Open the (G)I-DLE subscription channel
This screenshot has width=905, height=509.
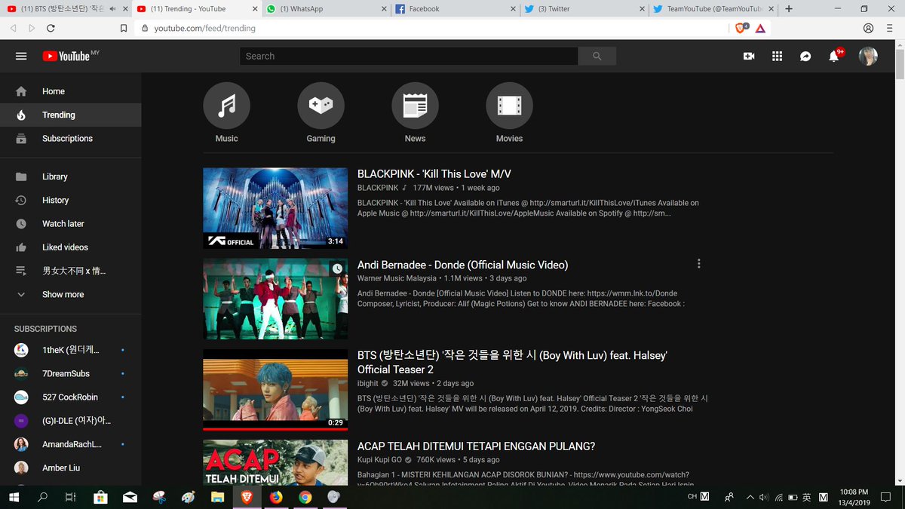pyautogui.click(x=70, y=420)
